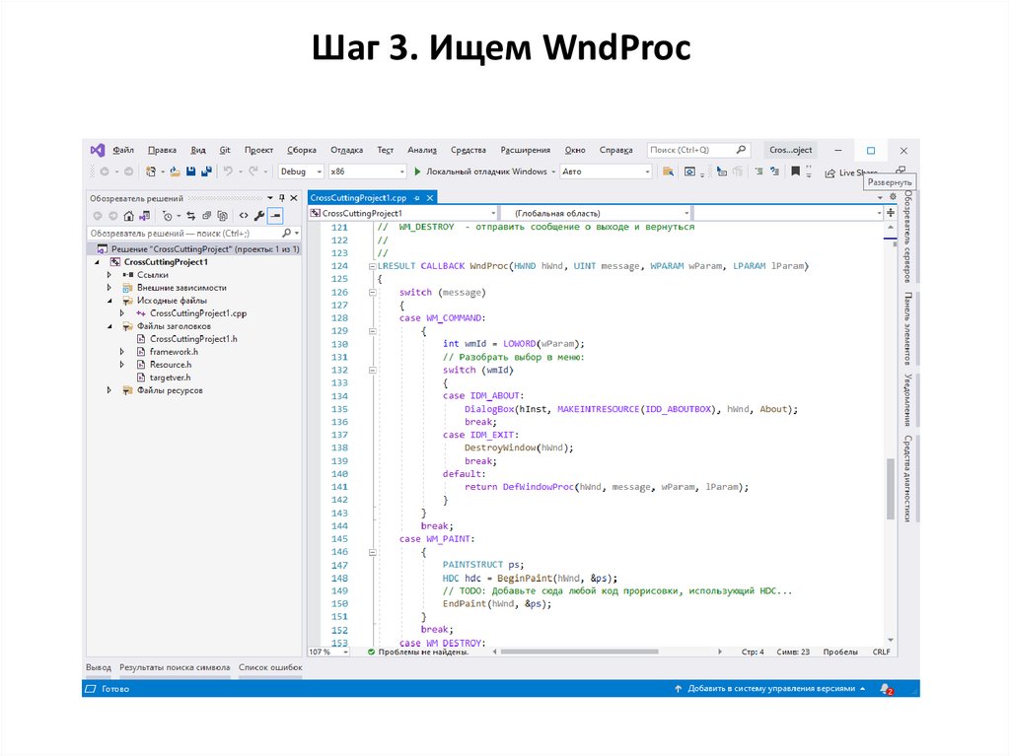The height and width of the screenshot is (756, 1010).
Task: Click the split editor window icon
Action: click(x=891, y=213)
